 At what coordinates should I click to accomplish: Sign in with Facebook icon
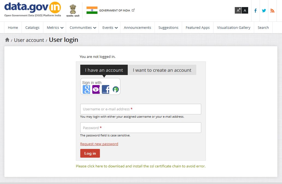coord(106,89)
